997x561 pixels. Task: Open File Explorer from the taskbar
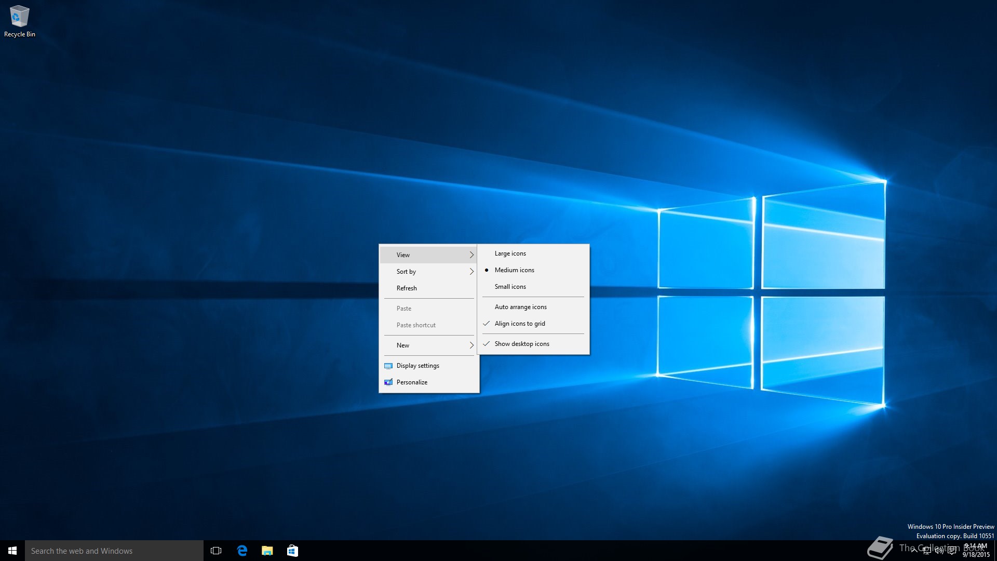pyautogui.click(x=267, y=551)
